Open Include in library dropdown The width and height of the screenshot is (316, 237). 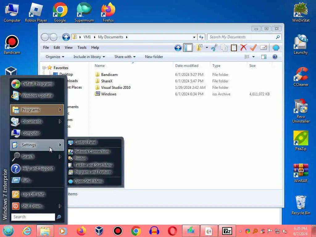[89, 57]
